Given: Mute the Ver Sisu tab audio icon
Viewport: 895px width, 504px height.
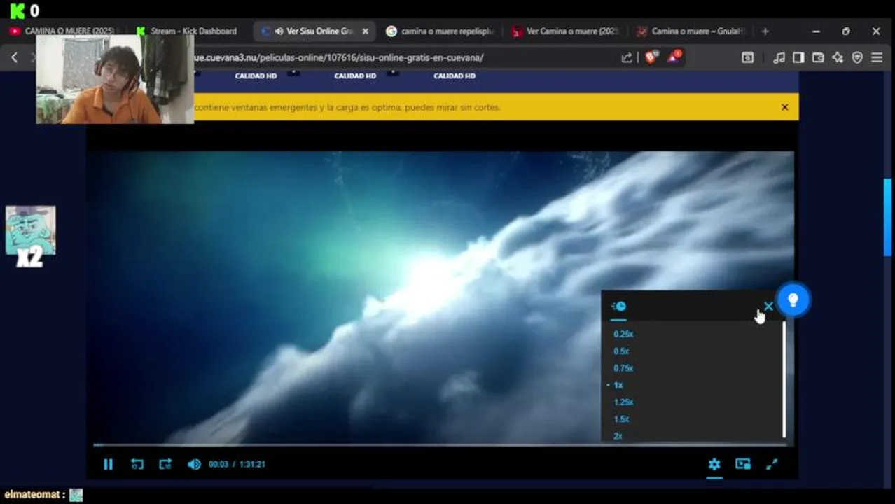Looking at the screenshot, I should click(279, 31).
